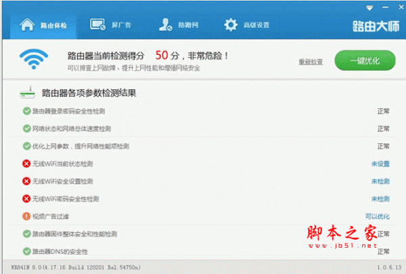Click 正常 status for 优化上网参数 row
Screen dimensions: 406x274
click(x=383, y=146)
